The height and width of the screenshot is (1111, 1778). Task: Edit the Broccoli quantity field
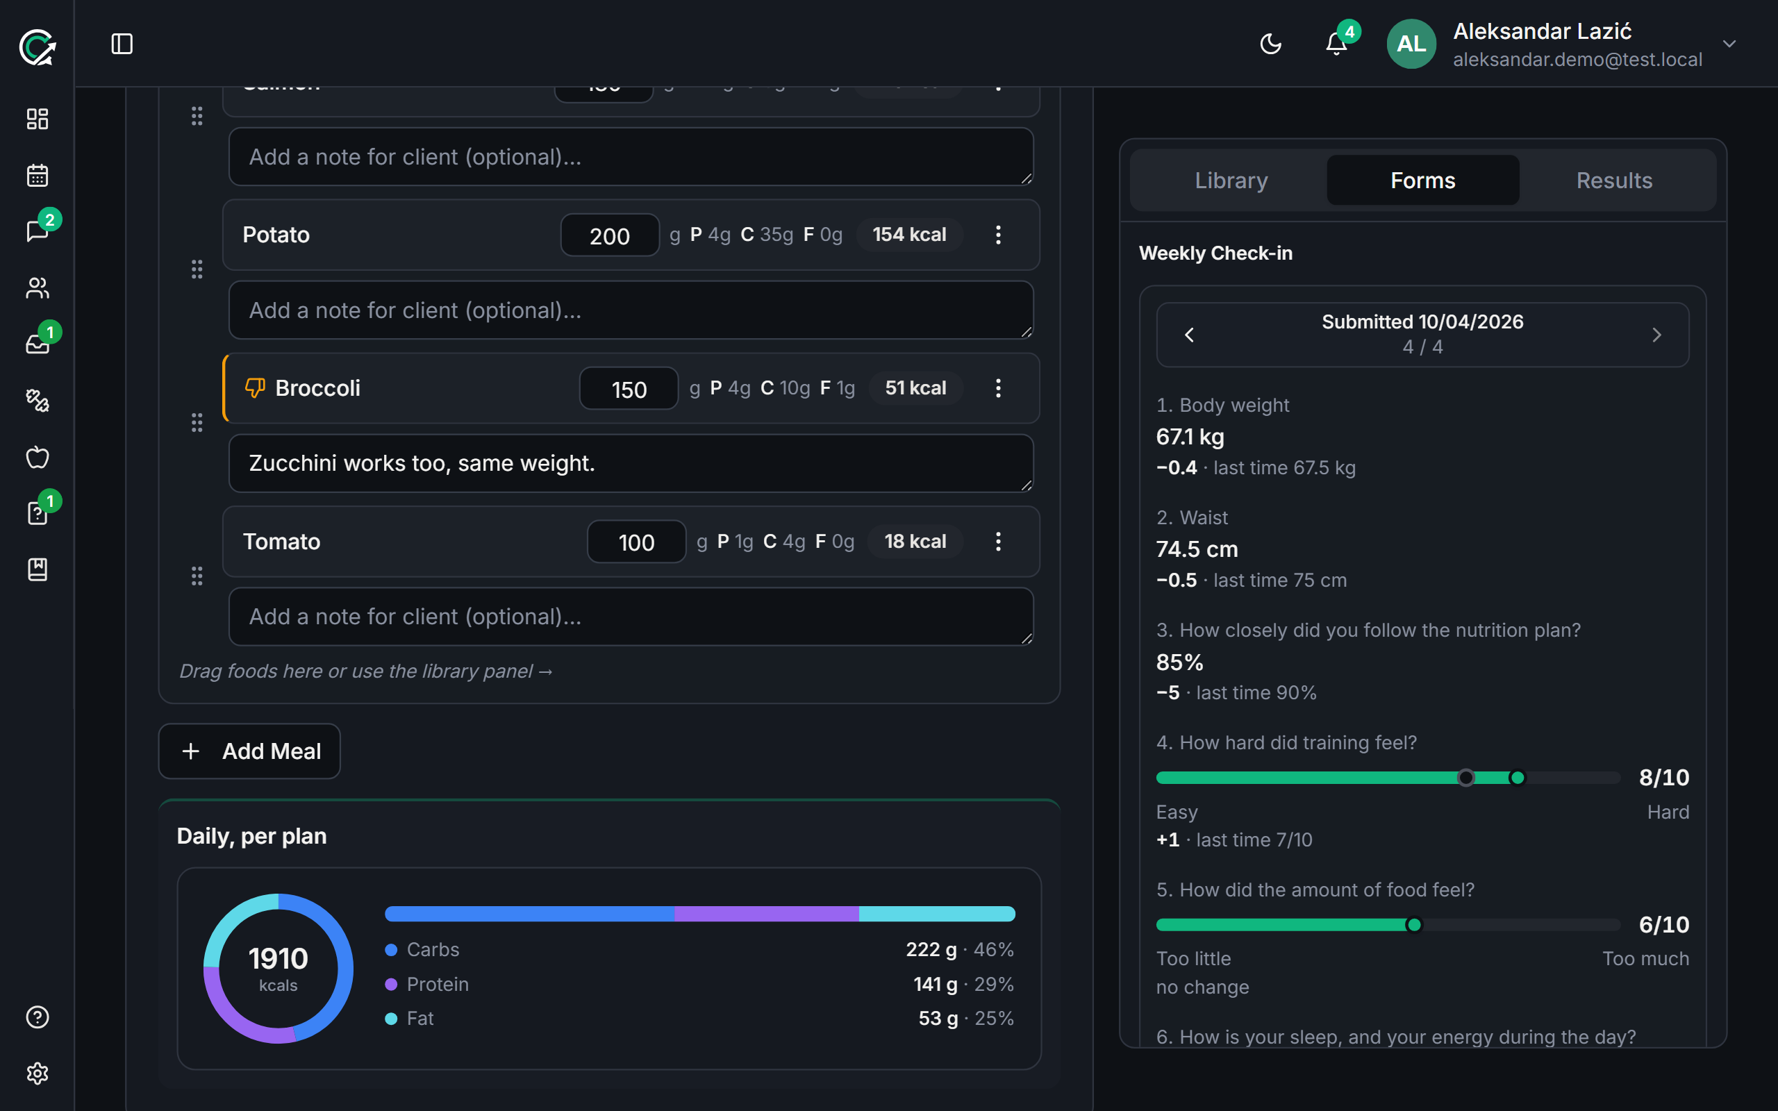[629, 388]
